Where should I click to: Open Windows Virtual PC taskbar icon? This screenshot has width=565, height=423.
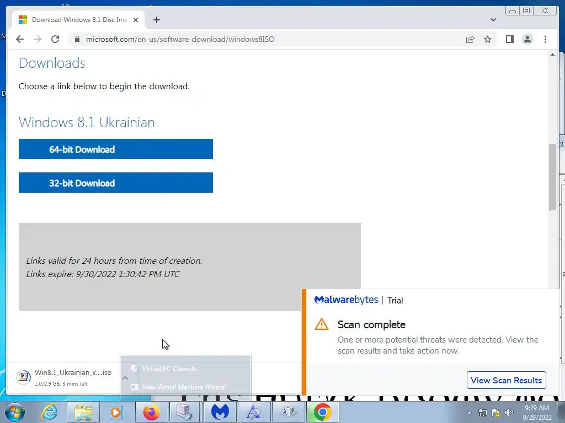coord(185,412)
